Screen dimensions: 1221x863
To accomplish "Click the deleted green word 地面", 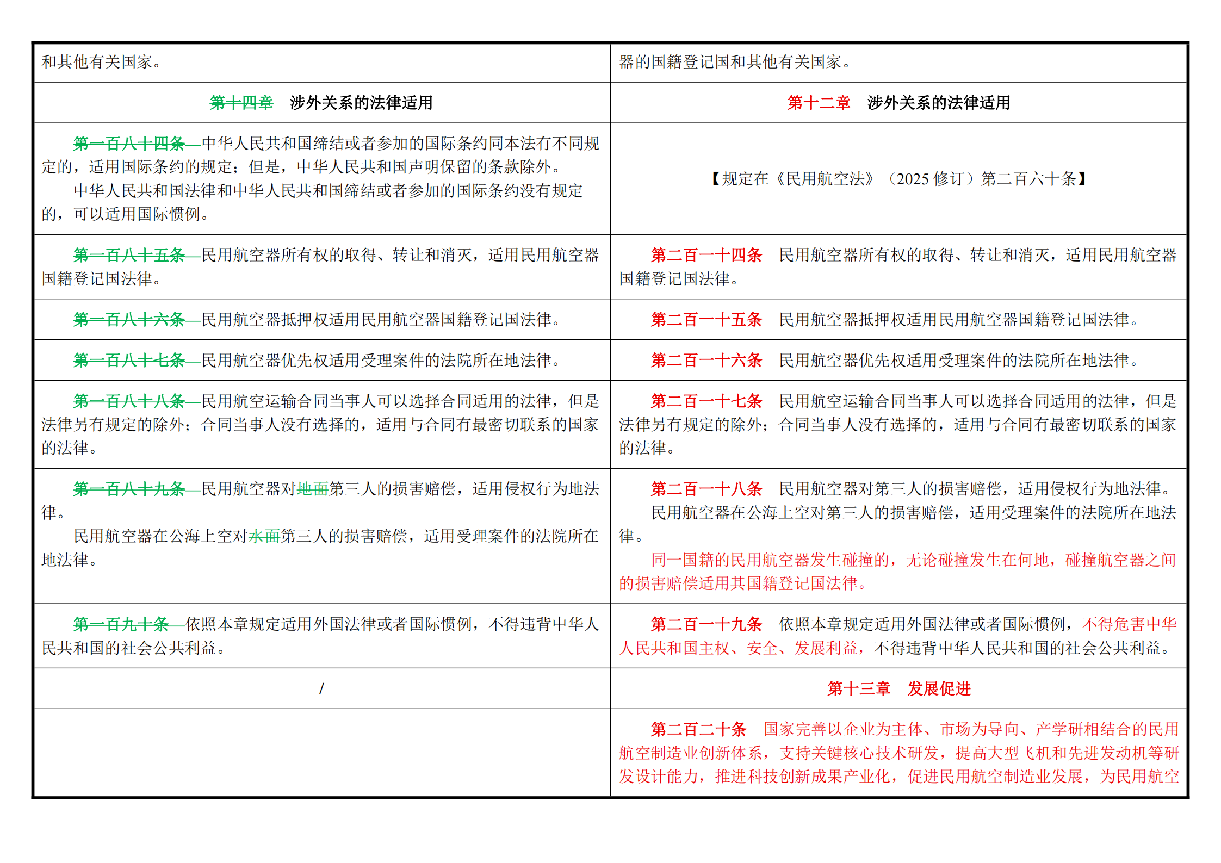I will (x=313, y=489).
